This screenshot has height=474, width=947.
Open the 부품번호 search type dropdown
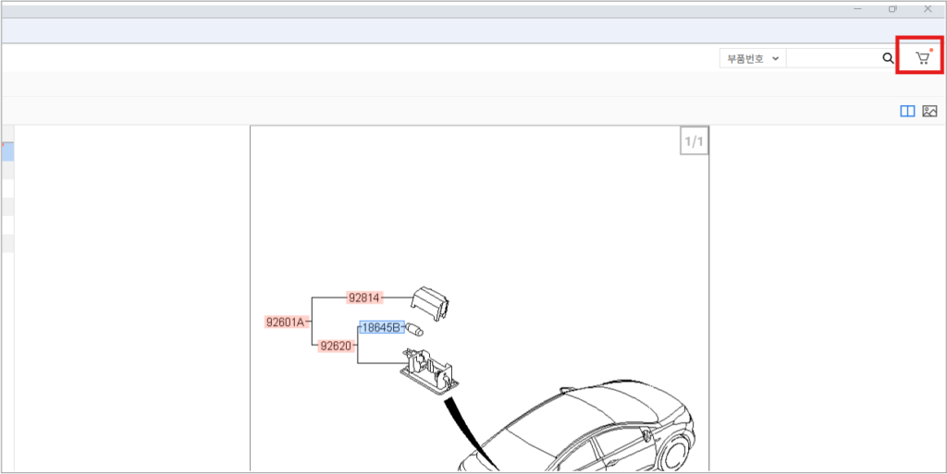(x=752, y=58)
